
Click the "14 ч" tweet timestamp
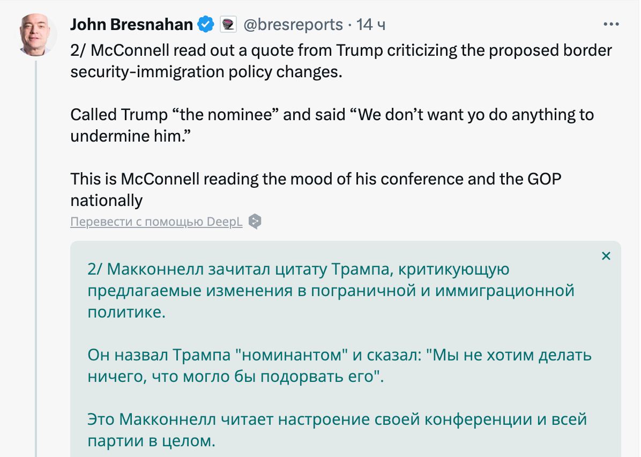point(371,25)
